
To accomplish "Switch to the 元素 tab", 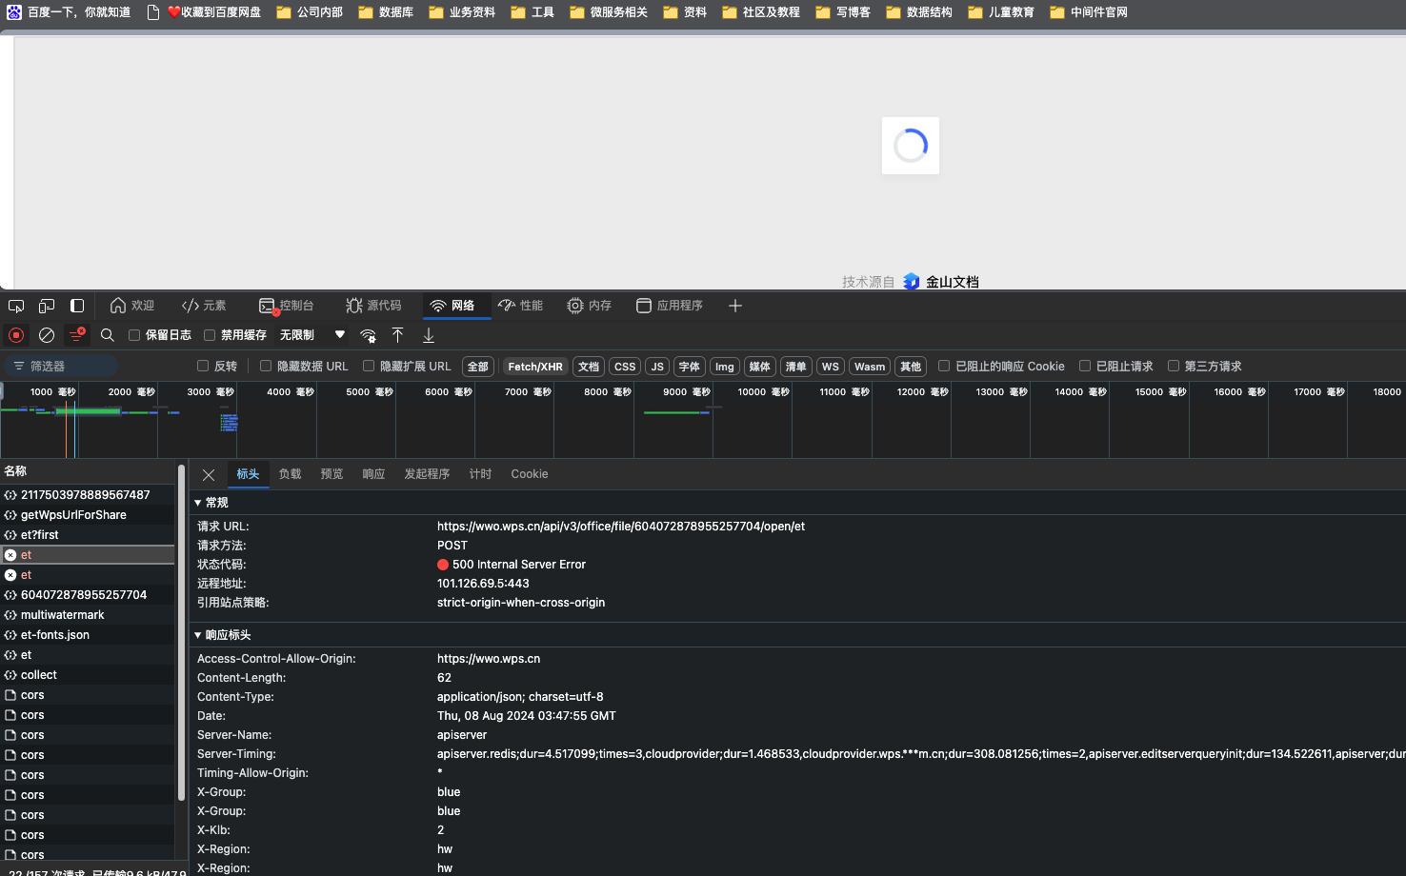I will [204, 306].
